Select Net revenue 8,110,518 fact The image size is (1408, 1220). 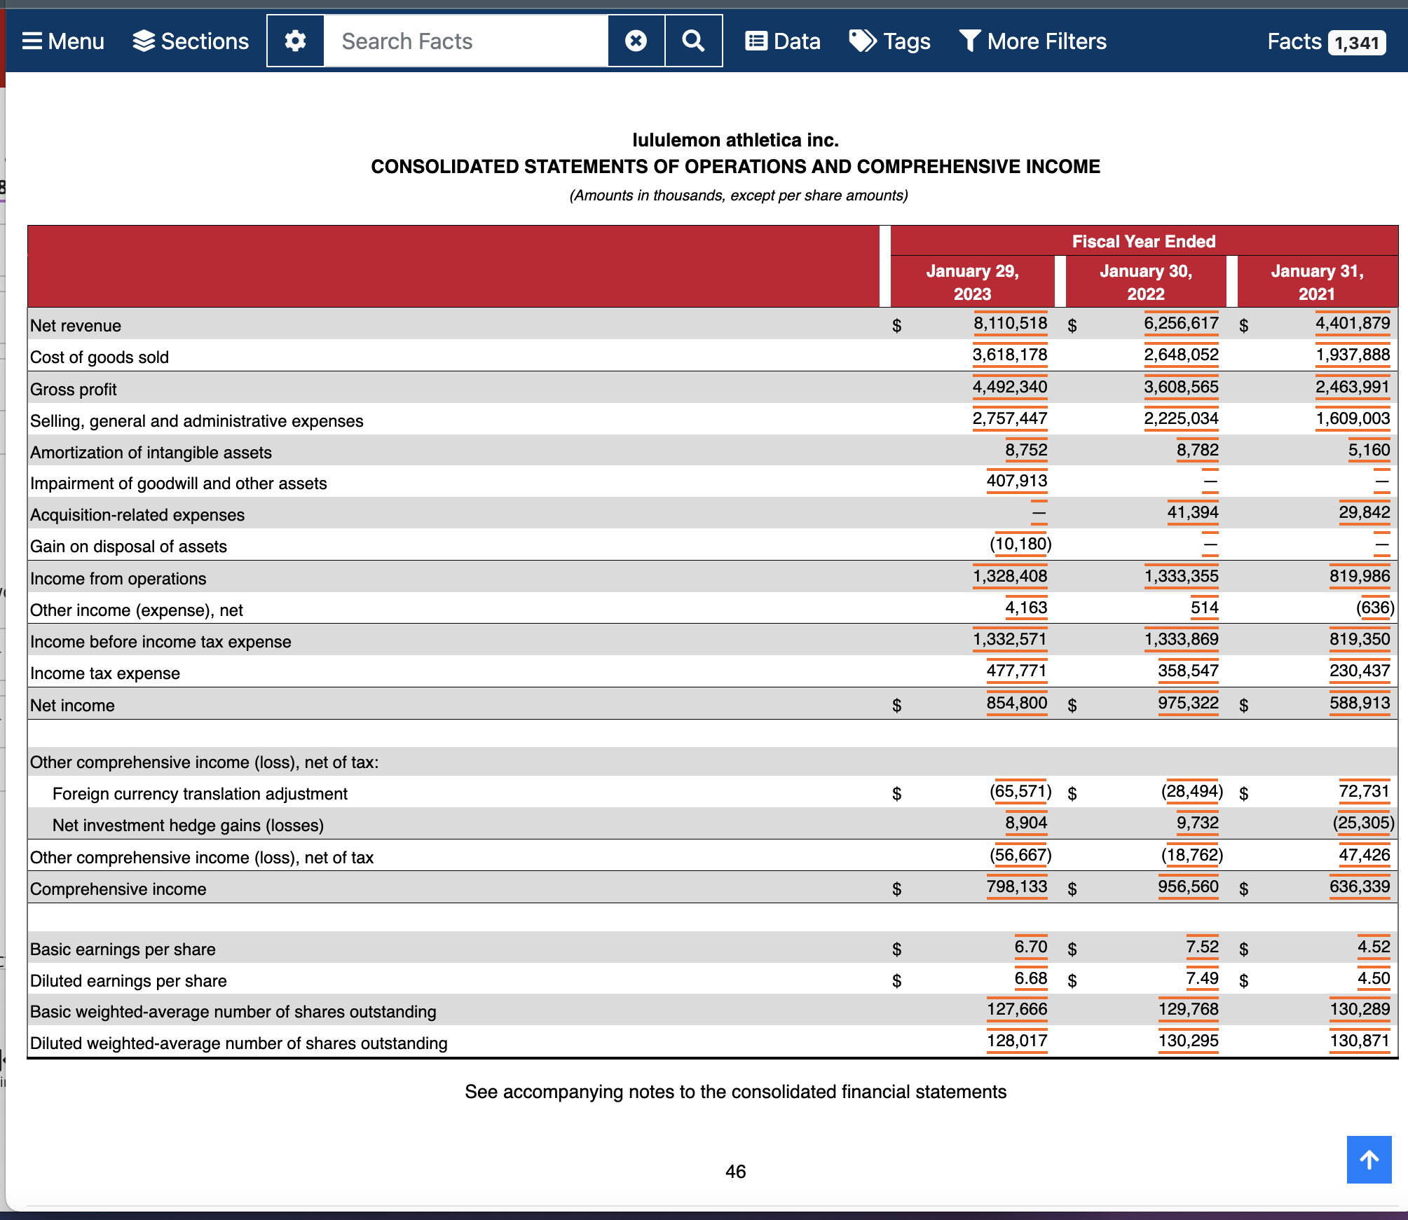coord(1010,323)
